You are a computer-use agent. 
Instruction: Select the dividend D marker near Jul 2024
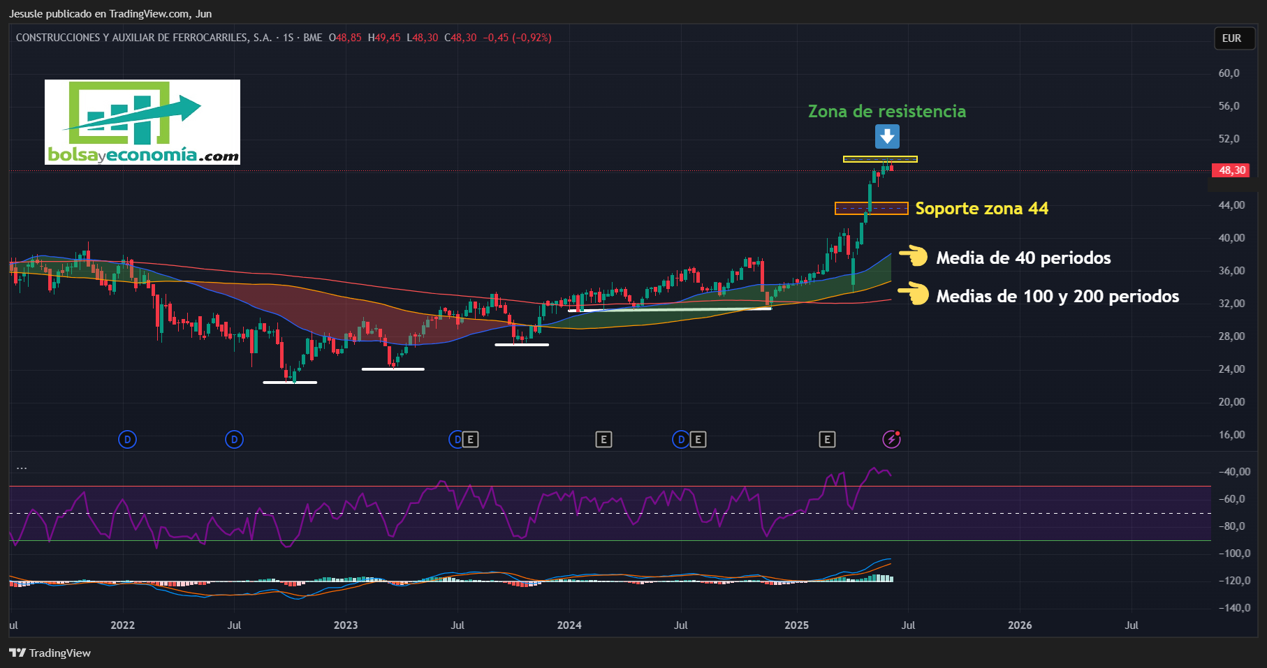coord(681,440)
